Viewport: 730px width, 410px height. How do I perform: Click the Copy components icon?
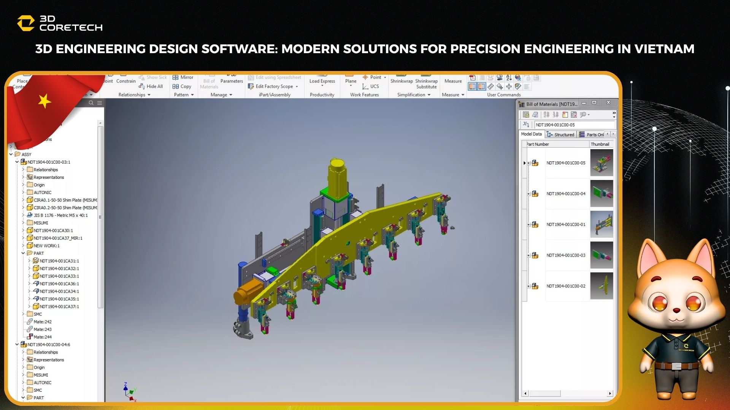tap(175, 87)
